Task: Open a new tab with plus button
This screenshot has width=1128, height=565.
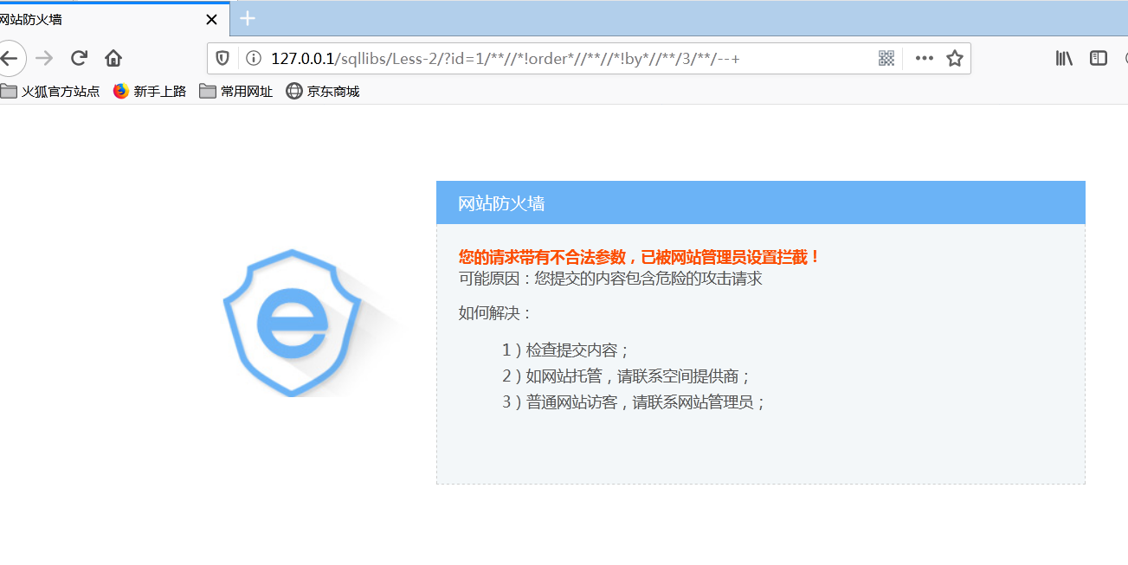Action: pos(248,18)
